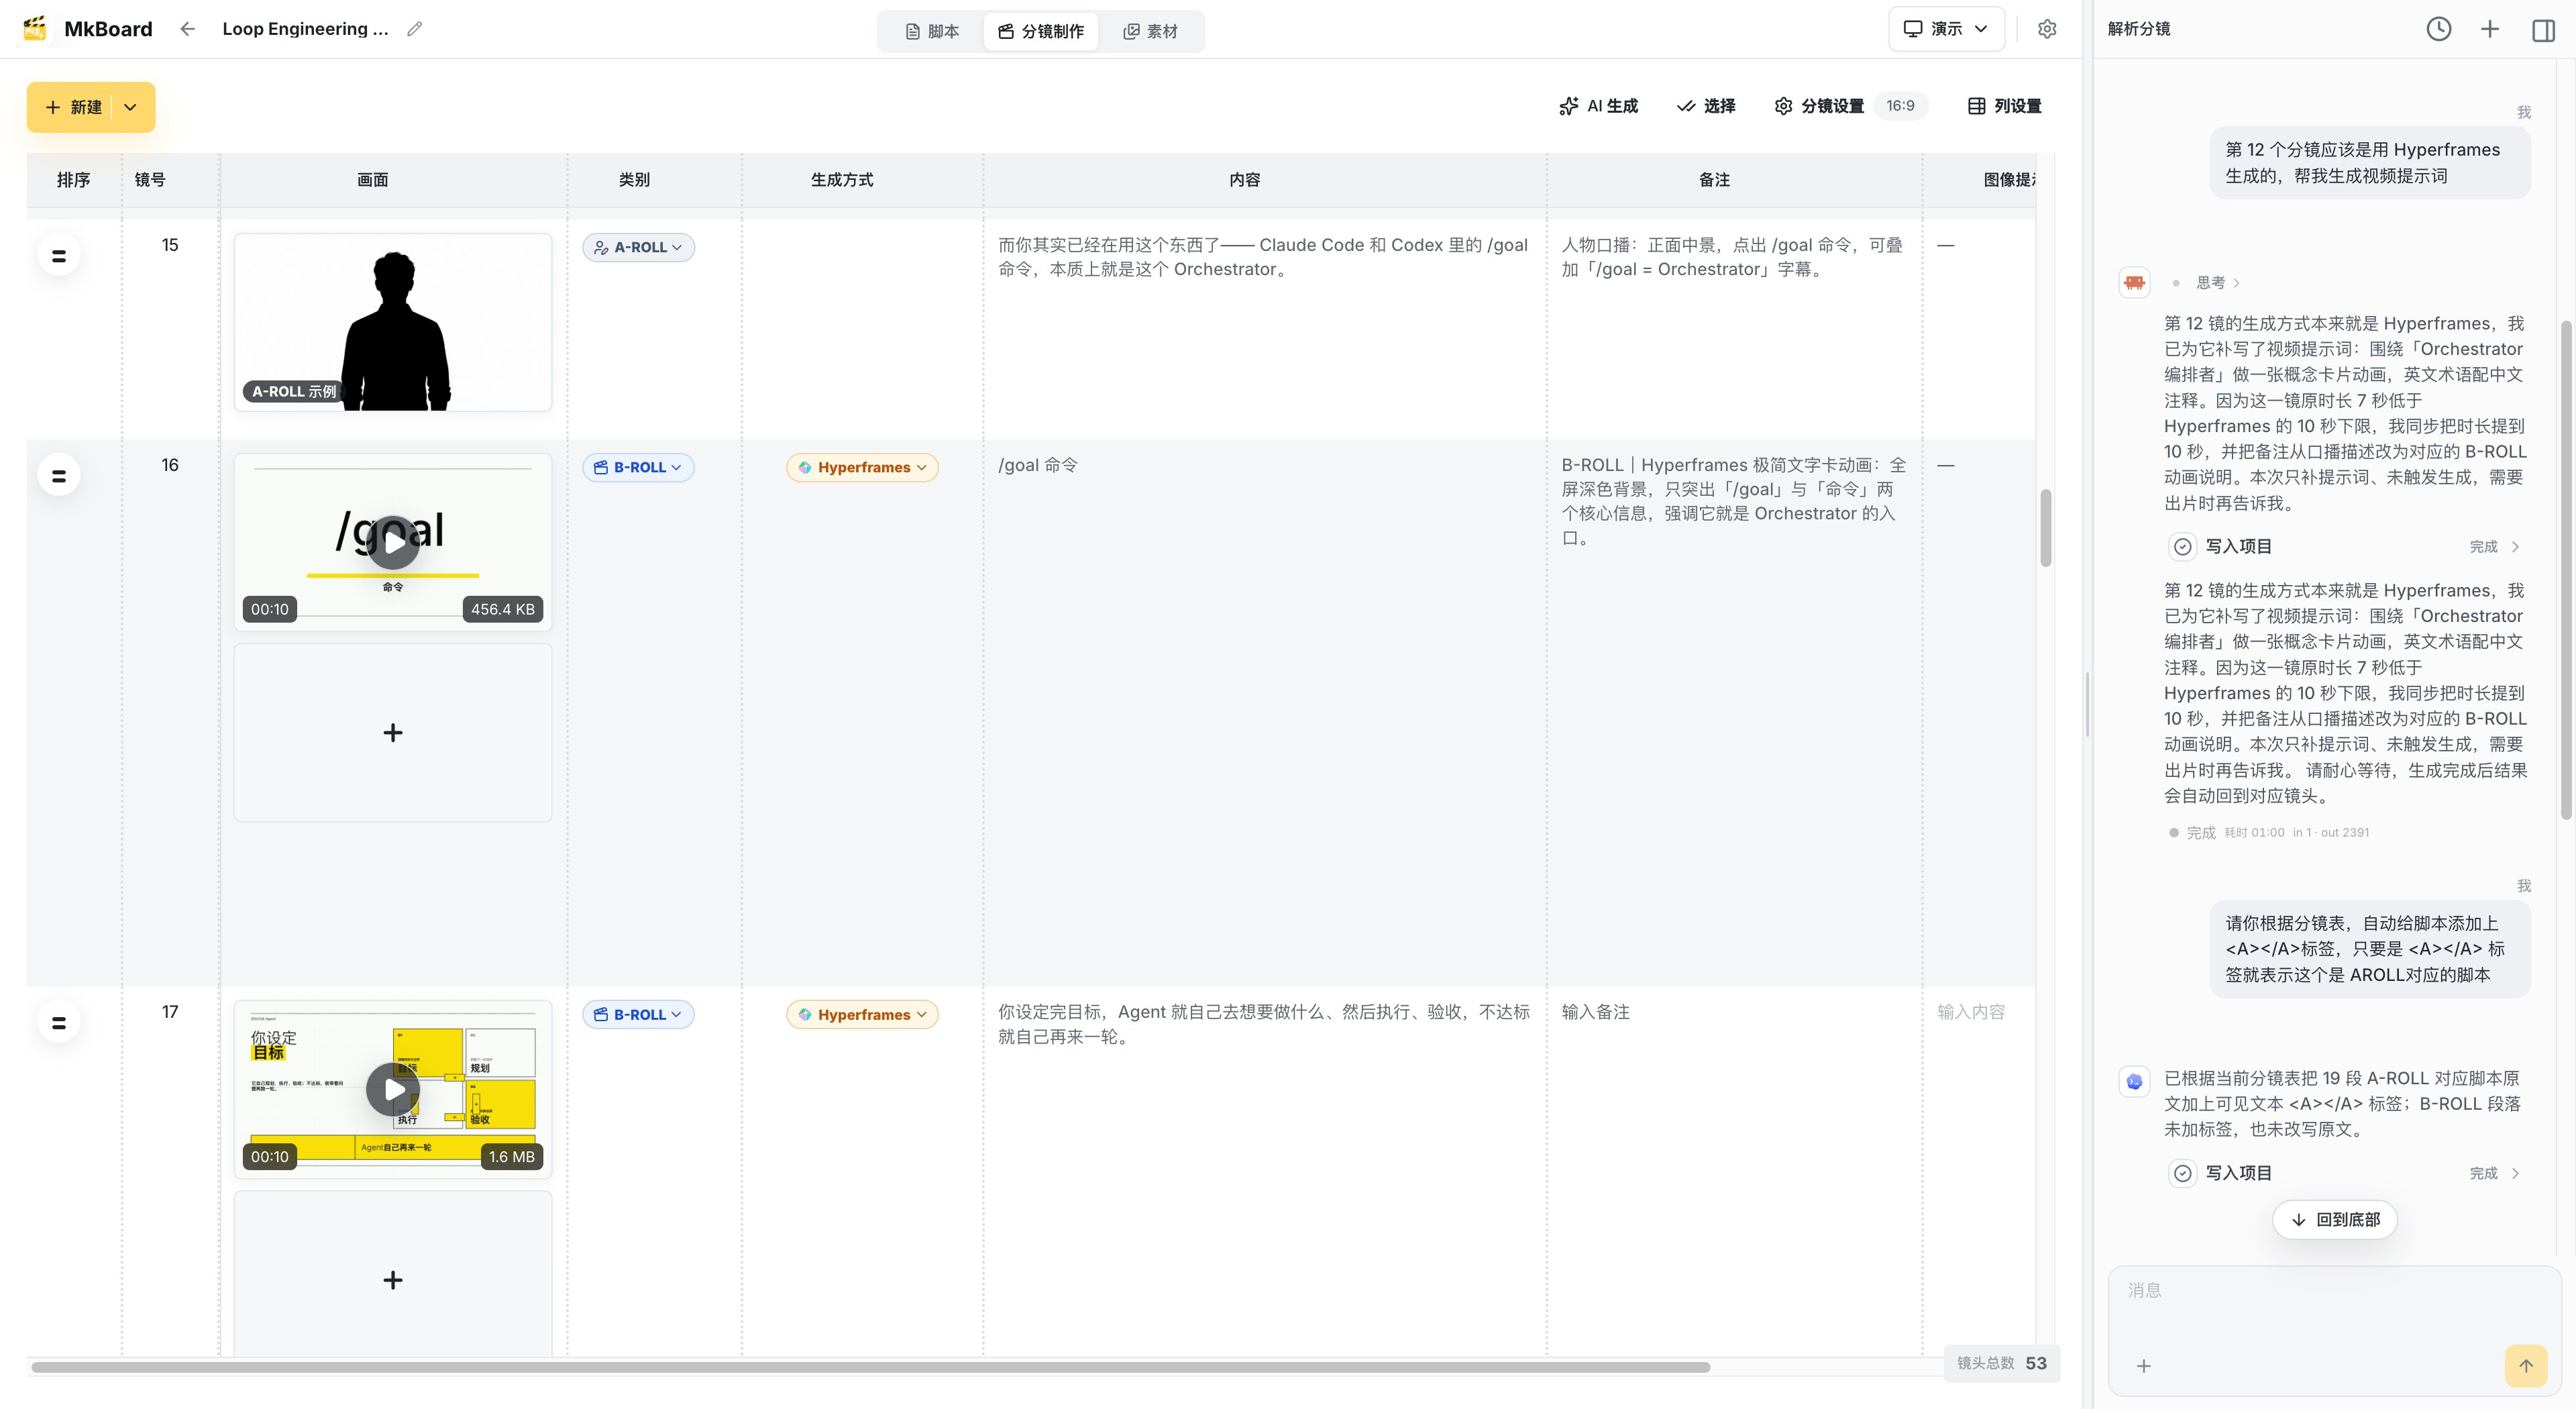Click 回到底部 button
2576x1409 pixels.
(2335, 1219)
